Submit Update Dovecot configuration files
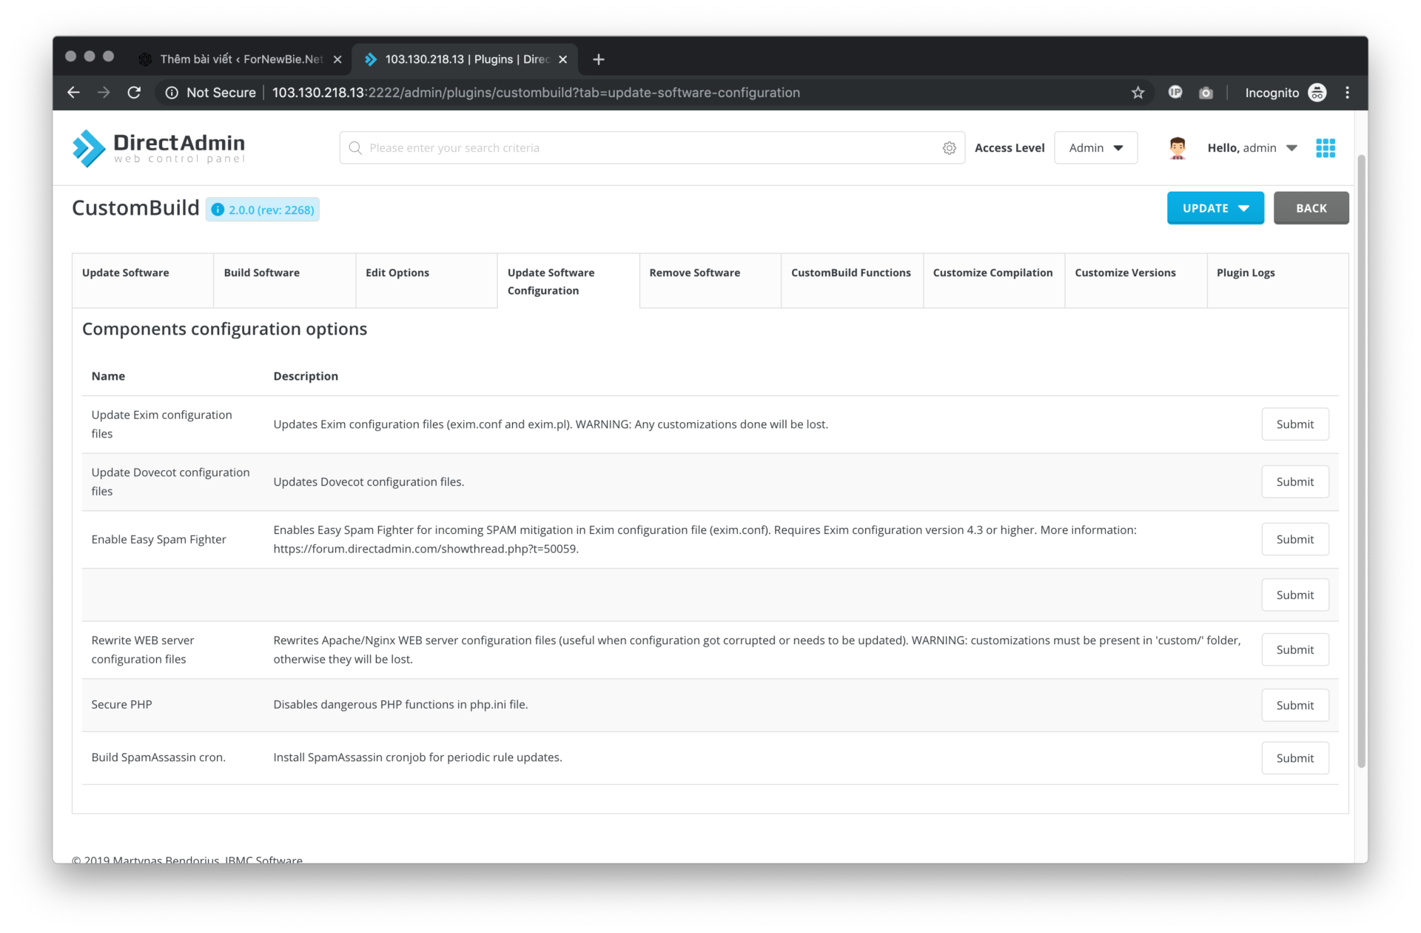This screenshot has width=1421, height=933. pyautogui.click(x=1294, y=482)
